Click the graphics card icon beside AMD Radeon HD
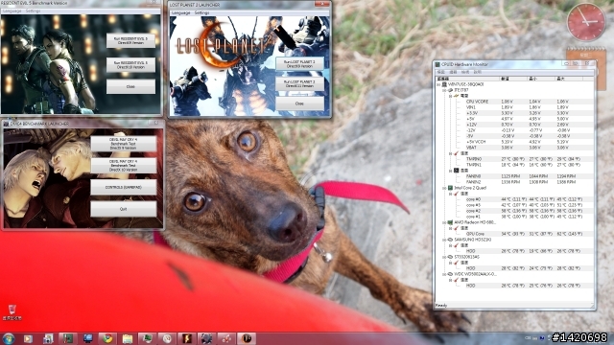Screen dimensions: 614x345 [450, 222]
